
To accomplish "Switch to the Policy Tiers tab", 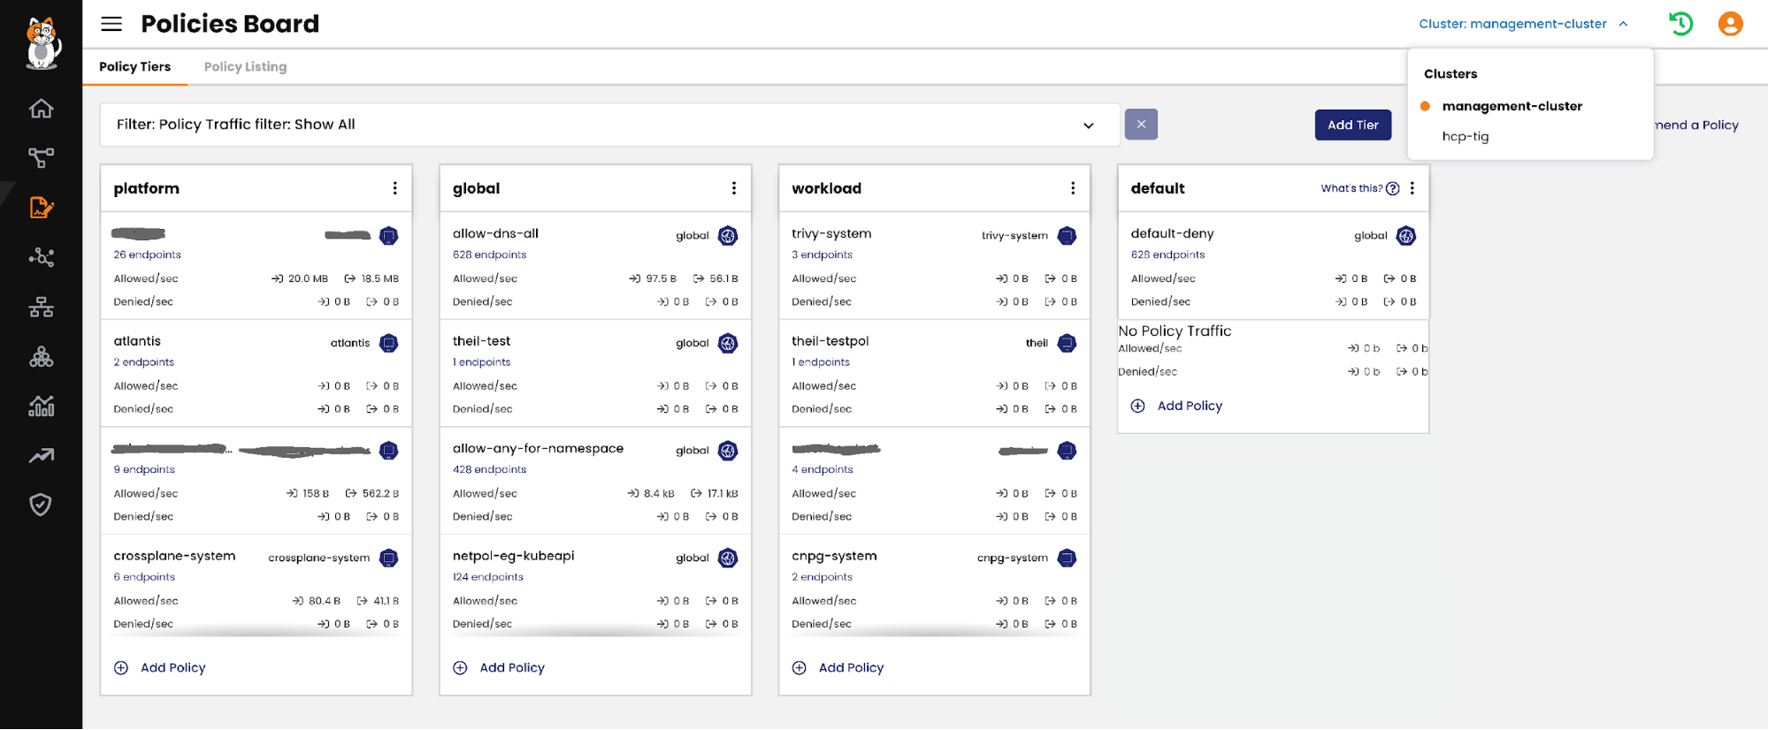I will [x=135, y=66].
